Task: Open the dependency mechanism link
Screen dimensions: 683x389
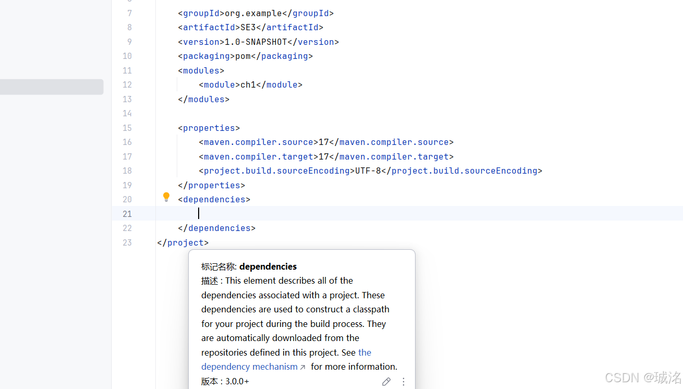Action: pyautogui.click(x=286, y=359)
